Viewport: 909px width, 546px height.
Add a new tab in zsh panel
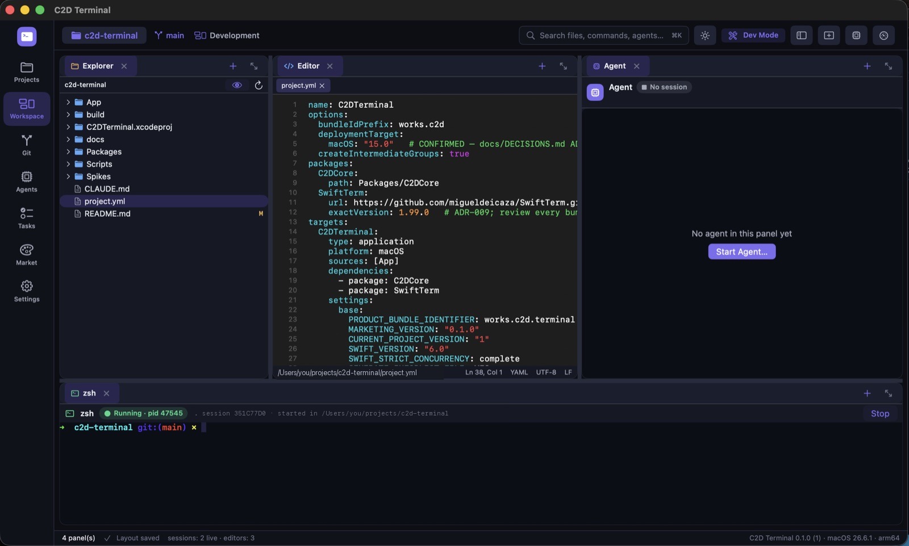tap(867, 393)
